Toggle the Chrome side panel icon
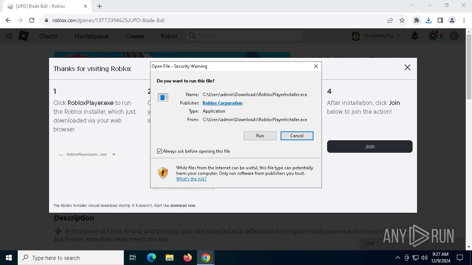Screen dimensions: 472x265 click(440, 20)
